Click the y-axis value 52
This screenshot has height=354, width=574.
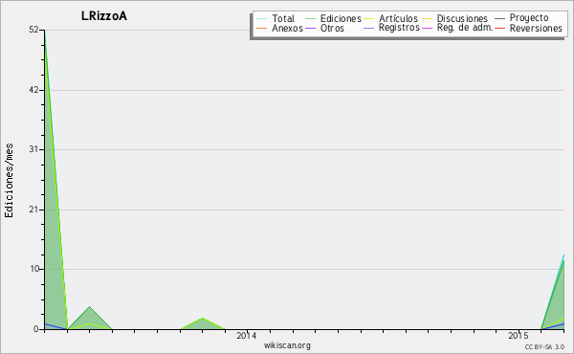coord(33,30)
